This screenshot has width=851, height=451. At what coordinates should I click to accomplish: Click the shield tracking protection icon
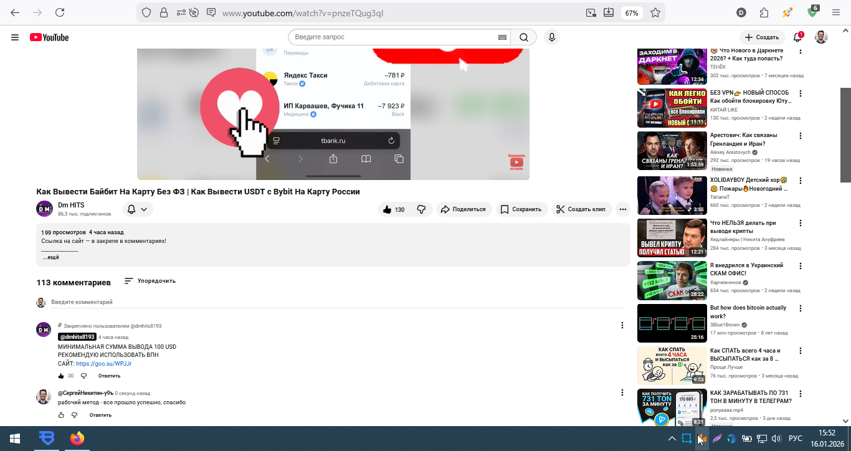click(x=146, y=12)
